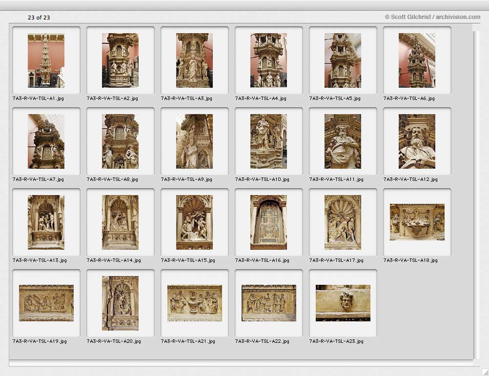
Task: Select thumbnail 7A3-R-VA-TSL-A4.jpg
Action: pos(268,60)
